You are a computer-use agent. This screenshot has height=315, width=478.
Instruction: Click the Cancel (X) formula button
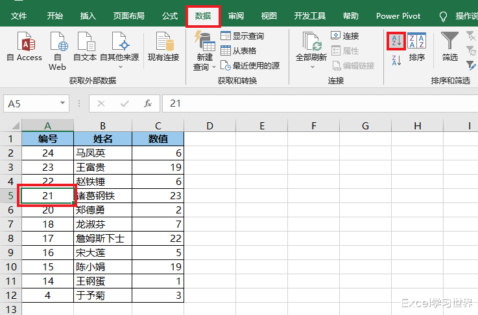(101, 103)
